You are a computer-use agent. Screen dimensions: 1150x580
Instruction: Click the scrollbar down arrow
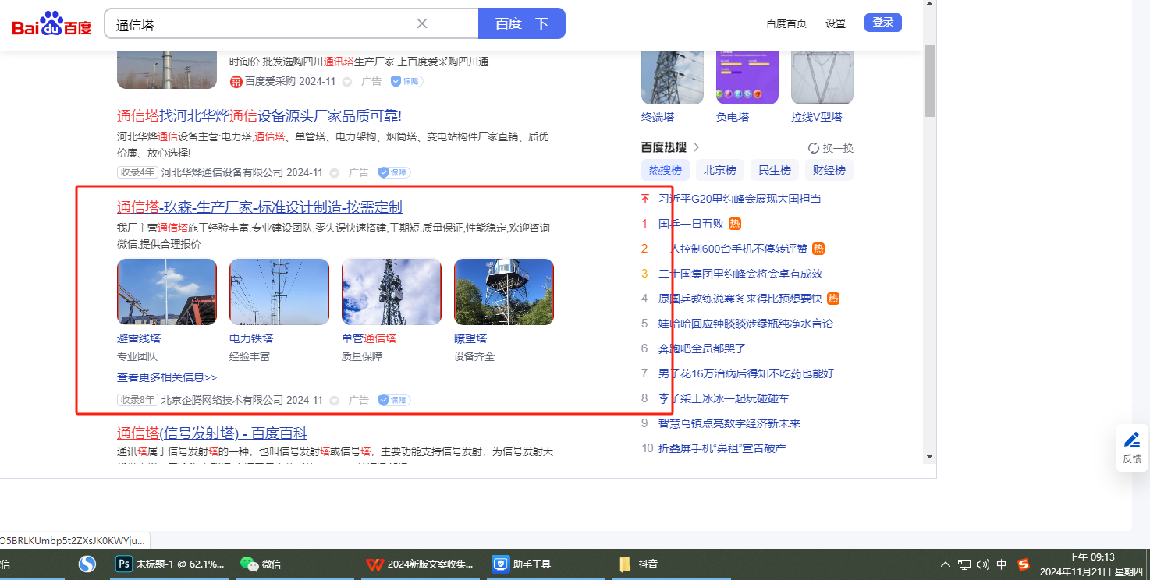pos(929,456)
